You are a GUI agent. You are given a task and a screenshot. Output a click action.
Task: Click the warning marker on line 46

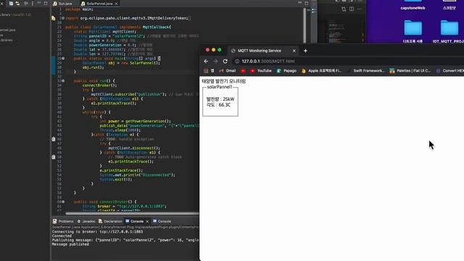[x=54, y=139]
